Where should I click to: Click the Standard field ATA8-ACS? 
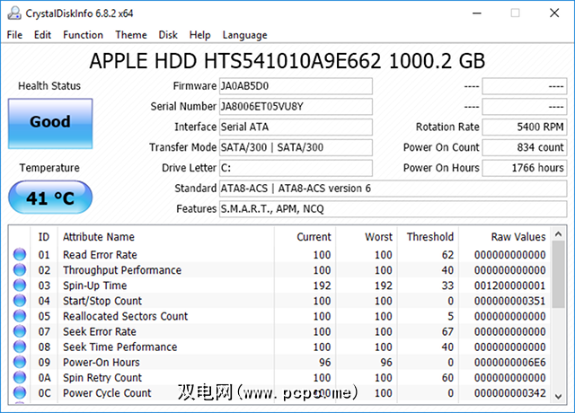pyautogui.click(x=394, y=189)
